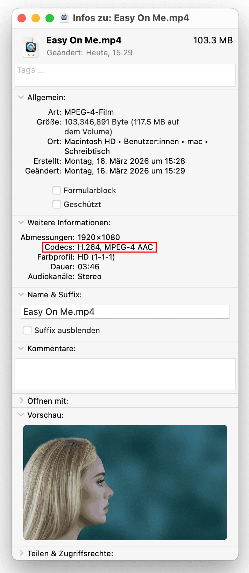
Task: Collapse the Weitere Informationen section
Action: pos(21,222)
